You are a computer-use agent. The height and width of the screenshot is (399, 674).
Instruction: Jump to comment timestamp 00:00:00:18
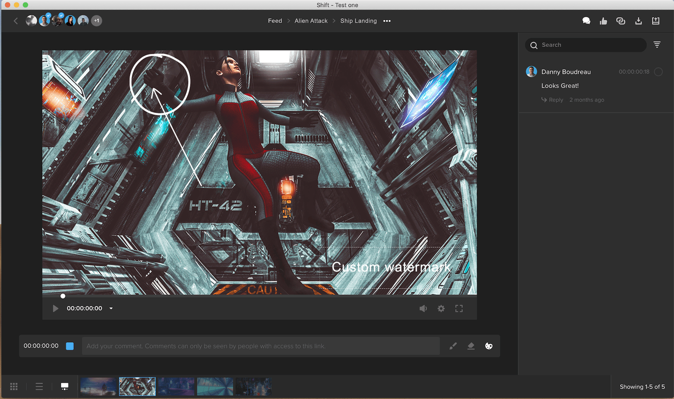click(634, 72)
